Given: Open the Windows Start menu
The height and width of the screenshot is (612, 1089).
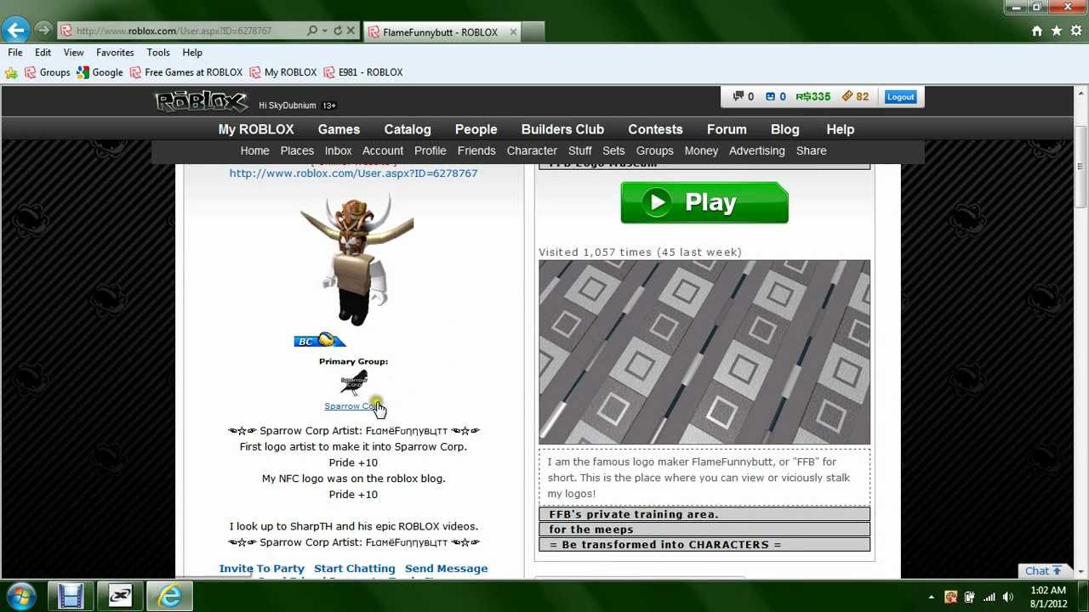Looking at the screenshot, I should coord(20,595).
